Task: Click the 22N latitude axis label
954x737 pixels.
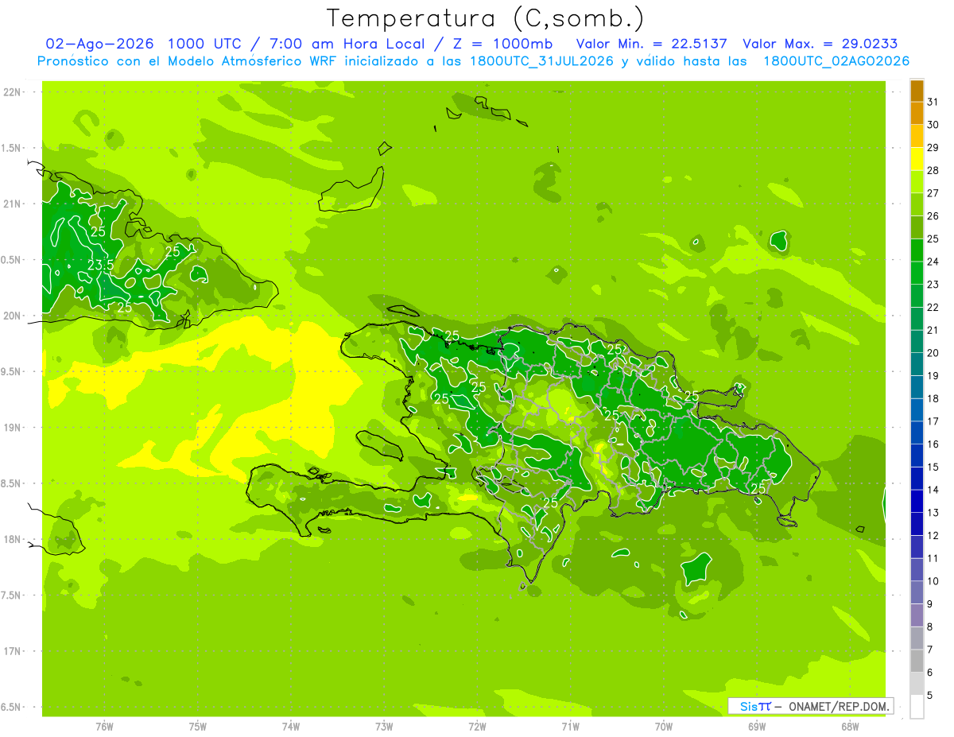Action: point(12,92)
